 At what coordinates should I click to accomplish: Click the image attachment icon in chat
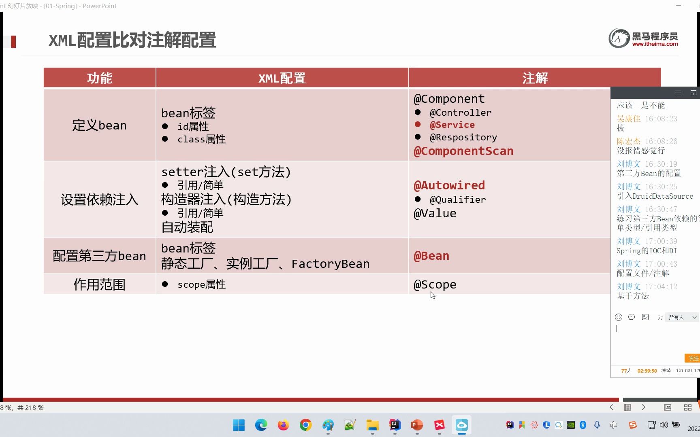(x=645, y=317)
